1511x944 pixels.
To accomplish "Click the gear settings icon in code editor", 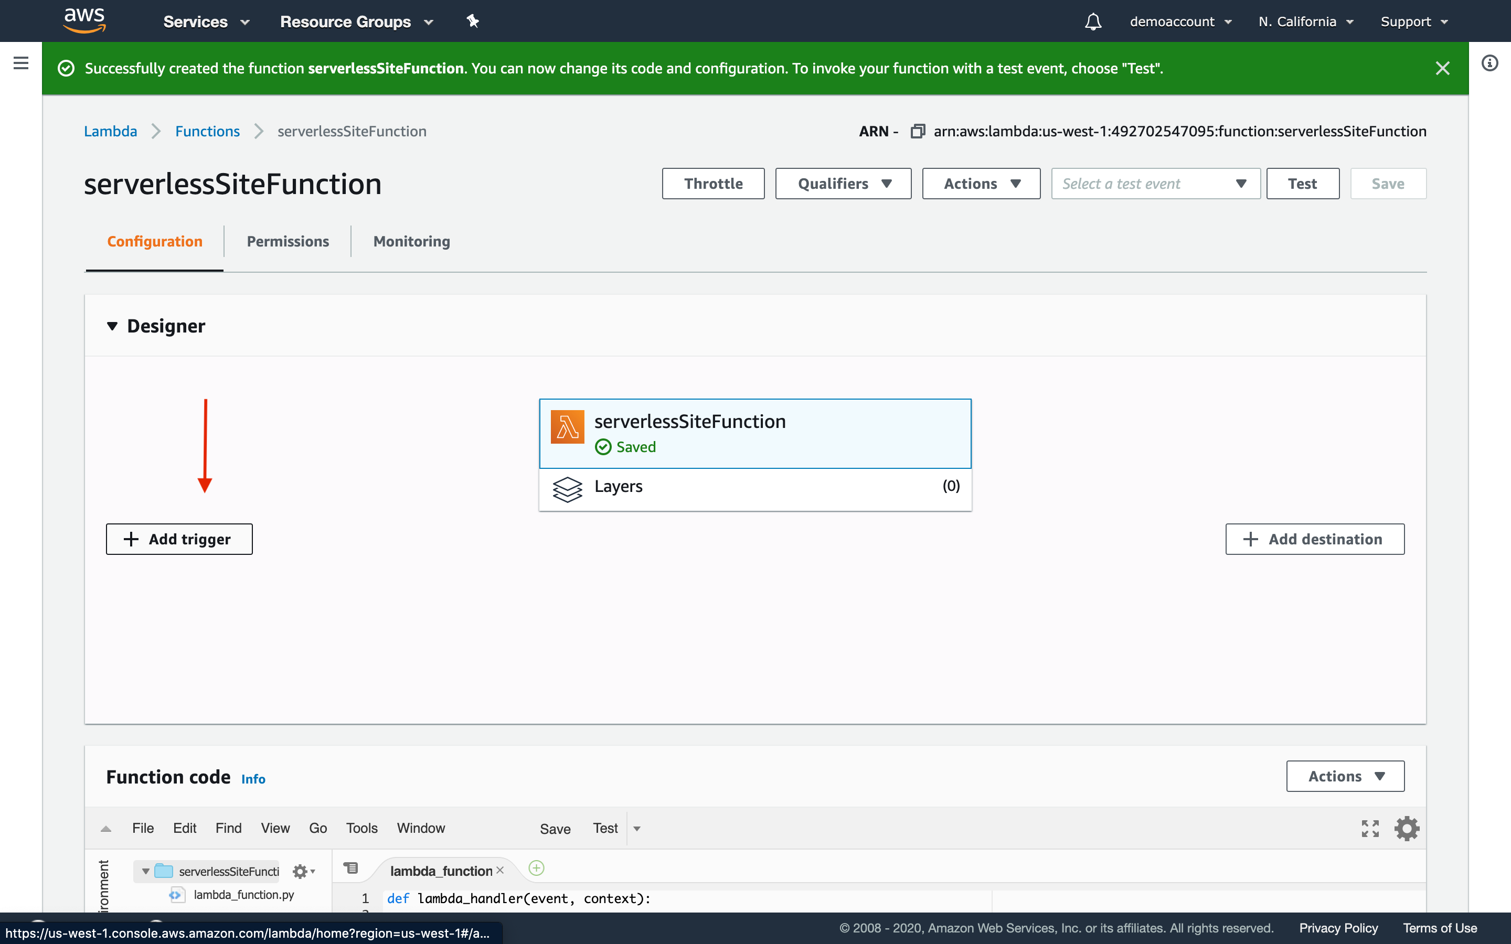I will coord(1407,829).
